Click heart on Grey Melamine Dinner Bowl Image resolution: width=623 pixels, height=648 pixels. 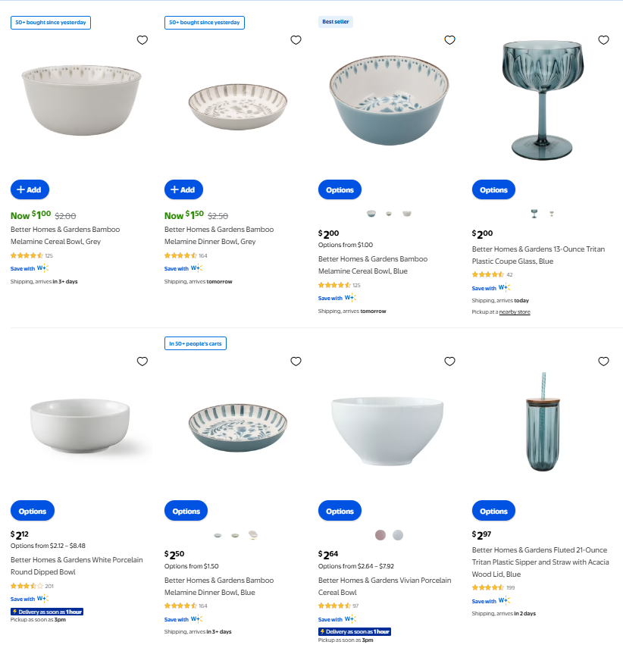tap(296, 40)
